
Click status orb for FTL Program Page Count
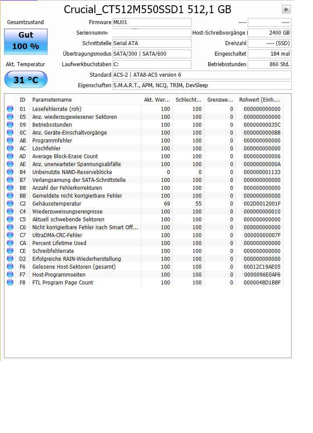tap(10, 282)
